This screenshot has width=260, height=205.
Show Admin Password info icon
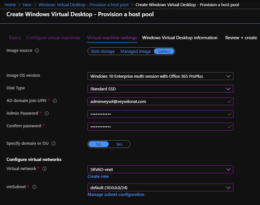point(47,113)
